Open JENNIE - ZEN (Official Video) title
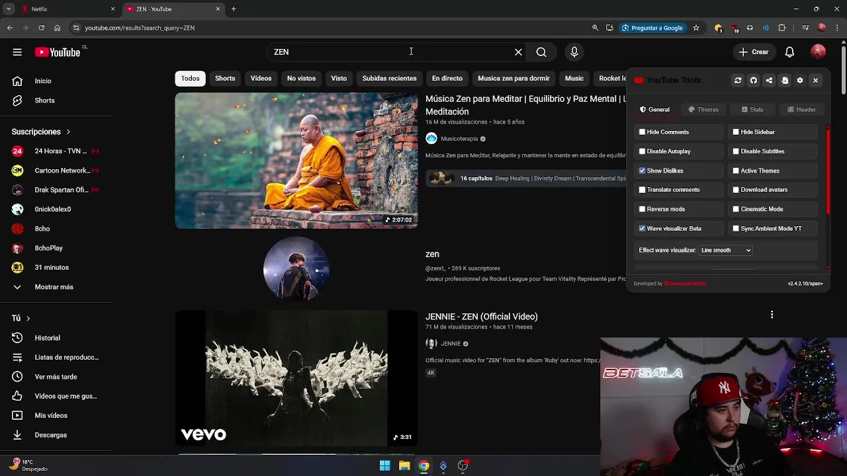This screenshot has width=847, height=476. click(x=482, y=317)
